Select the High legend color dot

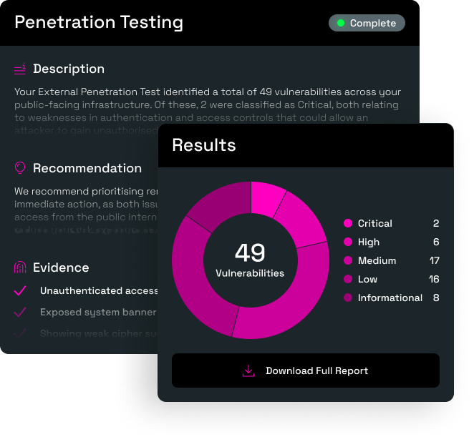[348, 242]
